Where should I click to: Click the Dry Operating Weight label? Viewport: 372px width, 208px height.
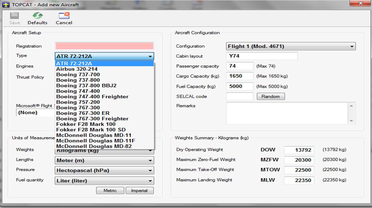[200, 150]
